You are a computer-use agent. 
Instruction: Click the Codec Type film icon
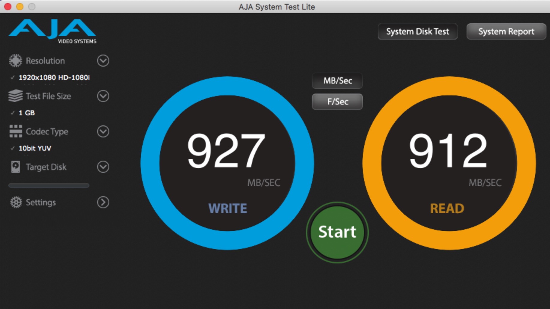point(16,131)
